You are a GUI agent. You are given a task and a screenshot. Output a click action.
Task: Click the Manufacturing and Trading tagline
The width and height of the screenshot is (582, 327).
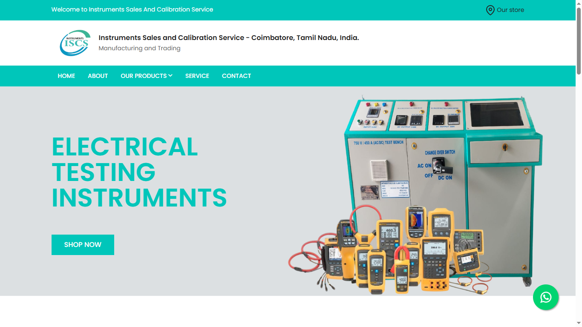[139, 48]
